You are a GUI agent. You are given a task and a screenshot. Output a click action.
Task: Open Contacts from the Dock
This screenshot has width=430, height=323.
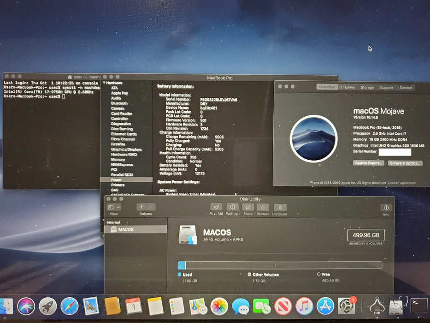pyautogui.click(x=112, y=306)
